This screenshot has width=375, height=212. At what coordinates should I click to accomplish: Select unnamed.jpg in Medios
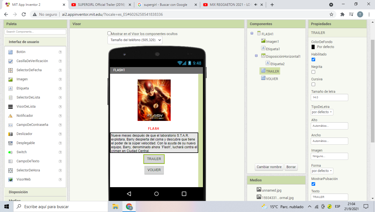(x=272, y=190)
